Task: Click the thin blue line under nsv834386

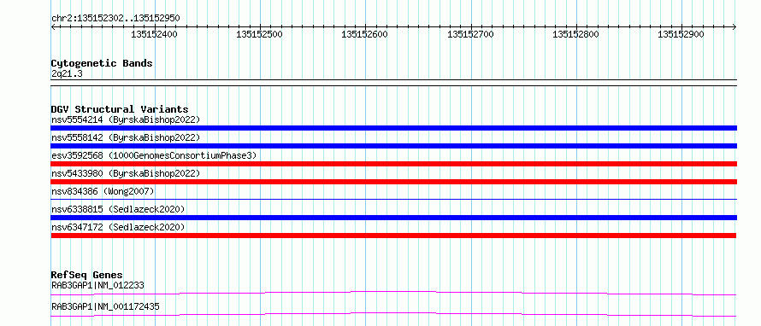Action: (393, 199)
